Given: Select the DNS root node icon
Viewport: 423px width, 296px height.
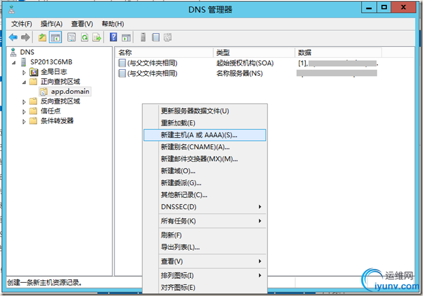Looking at the screenshot, I should (x=13, y=52).
